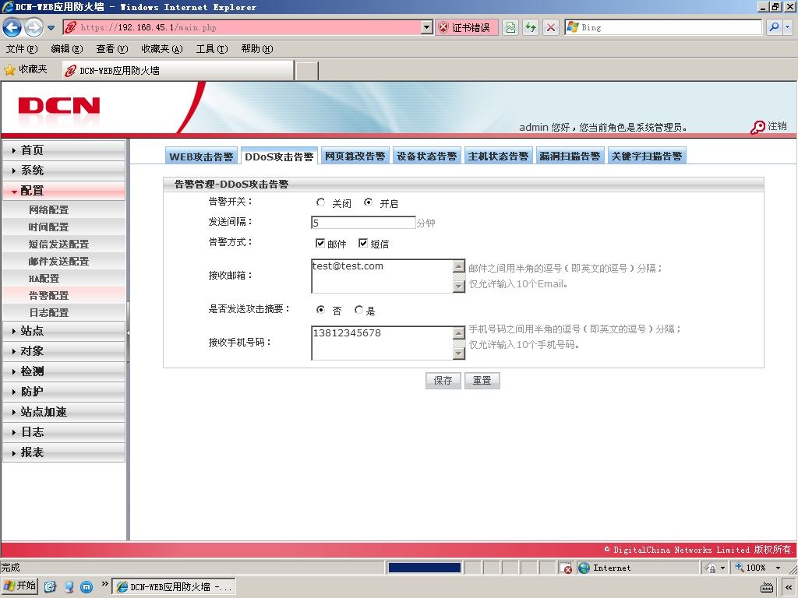Open the 100% zoom level dropdown
The height and width of the screenshot is (598, 798).
pyautogui.click(x=778, y=568)
